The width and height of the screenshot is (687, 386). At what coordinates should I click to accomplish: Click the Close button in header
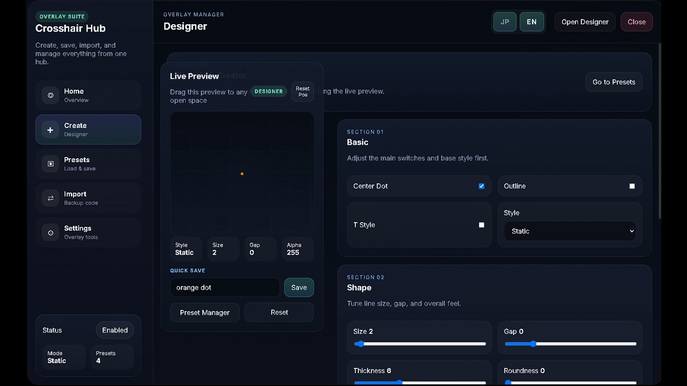tap(637, 22)
